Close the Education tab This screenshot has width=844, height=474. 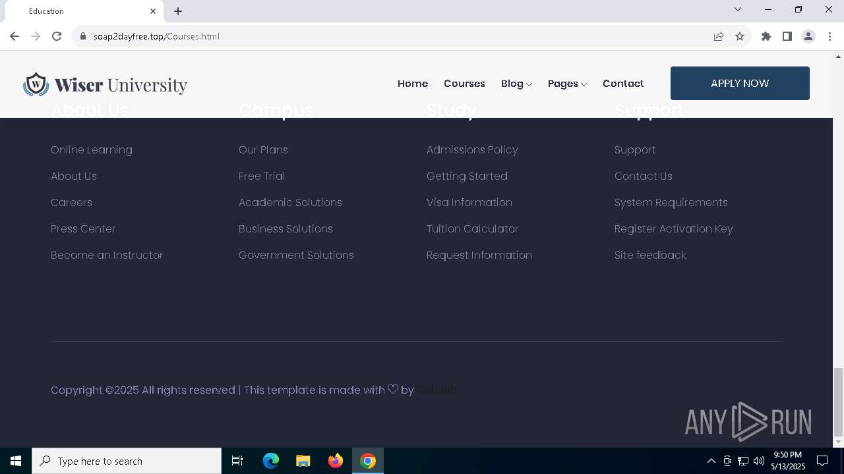pyautogui.click(x=153, y=11)
